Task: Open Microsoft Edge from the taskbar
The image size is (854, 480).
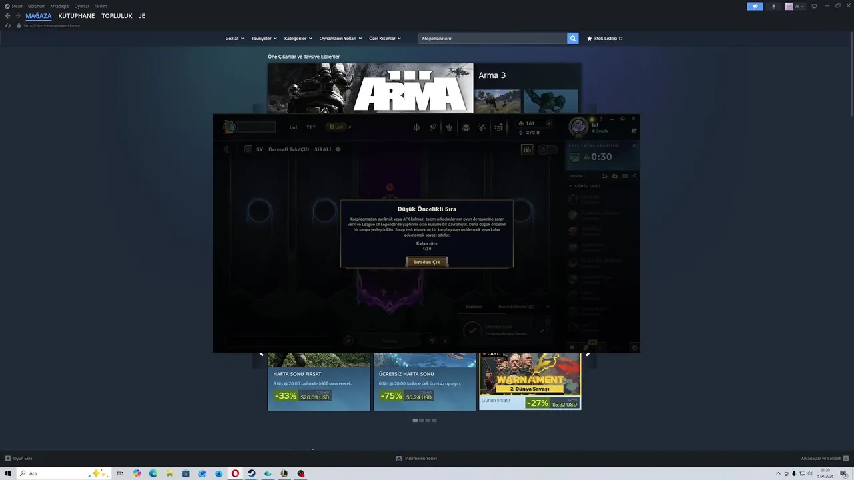Action: click(x=153, y=473)
